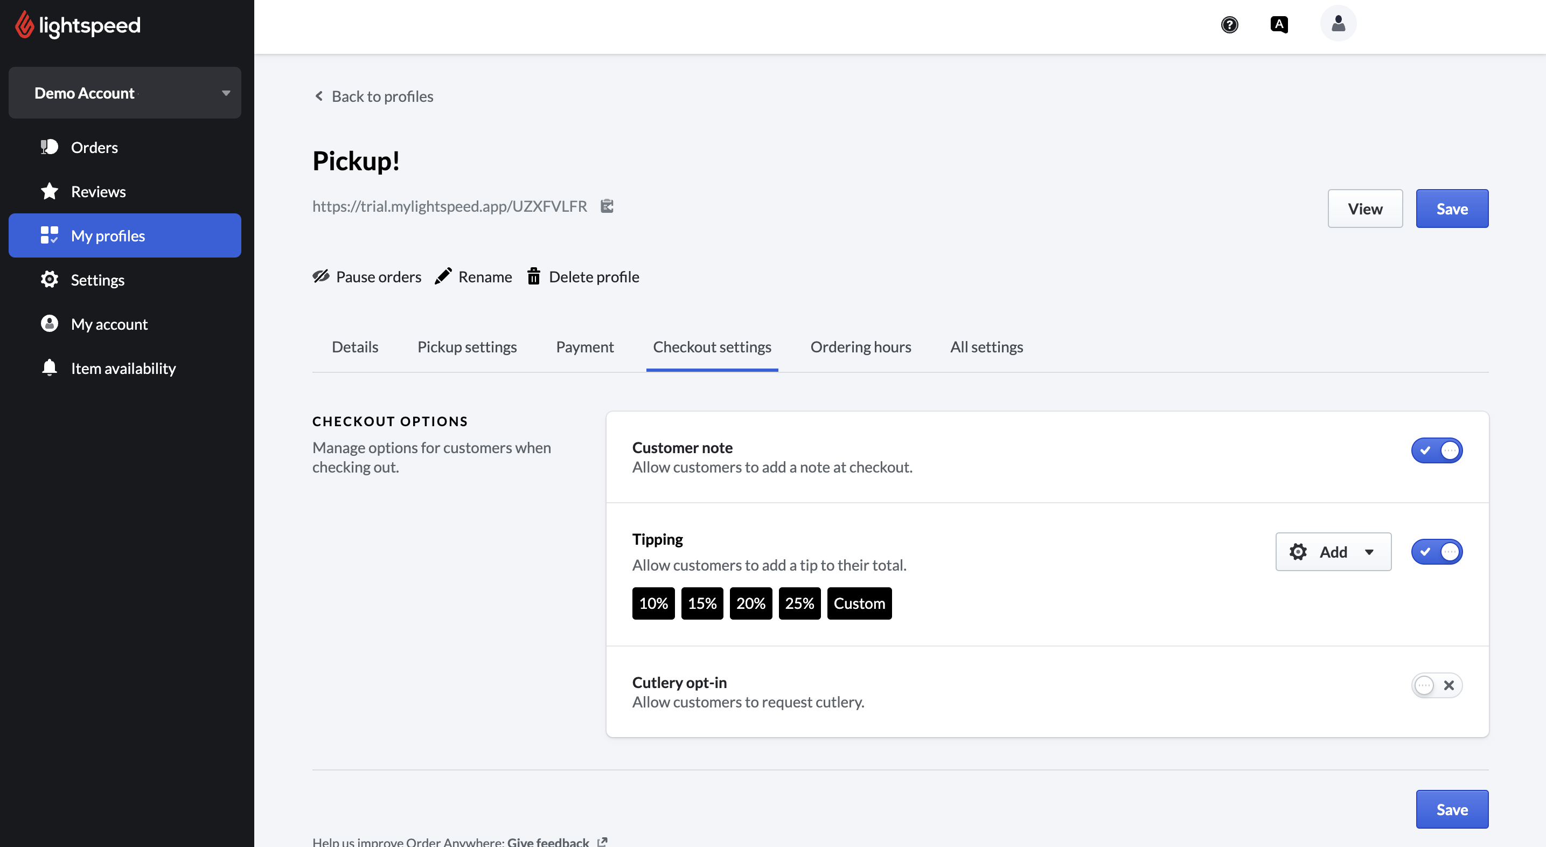This screenshot has height=847, width=1546.
Task: Open the help menu via the question mark
Action: point(1230,25)
